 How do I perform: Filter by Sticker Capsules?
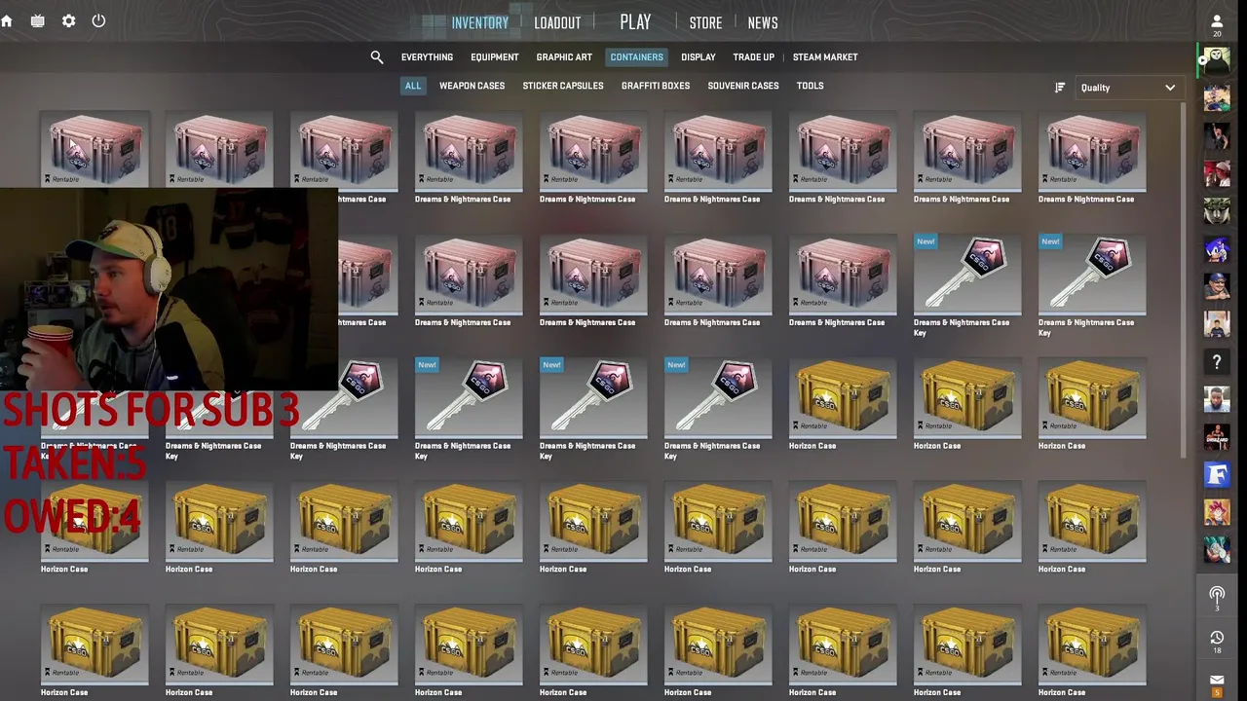coord(562,86)
